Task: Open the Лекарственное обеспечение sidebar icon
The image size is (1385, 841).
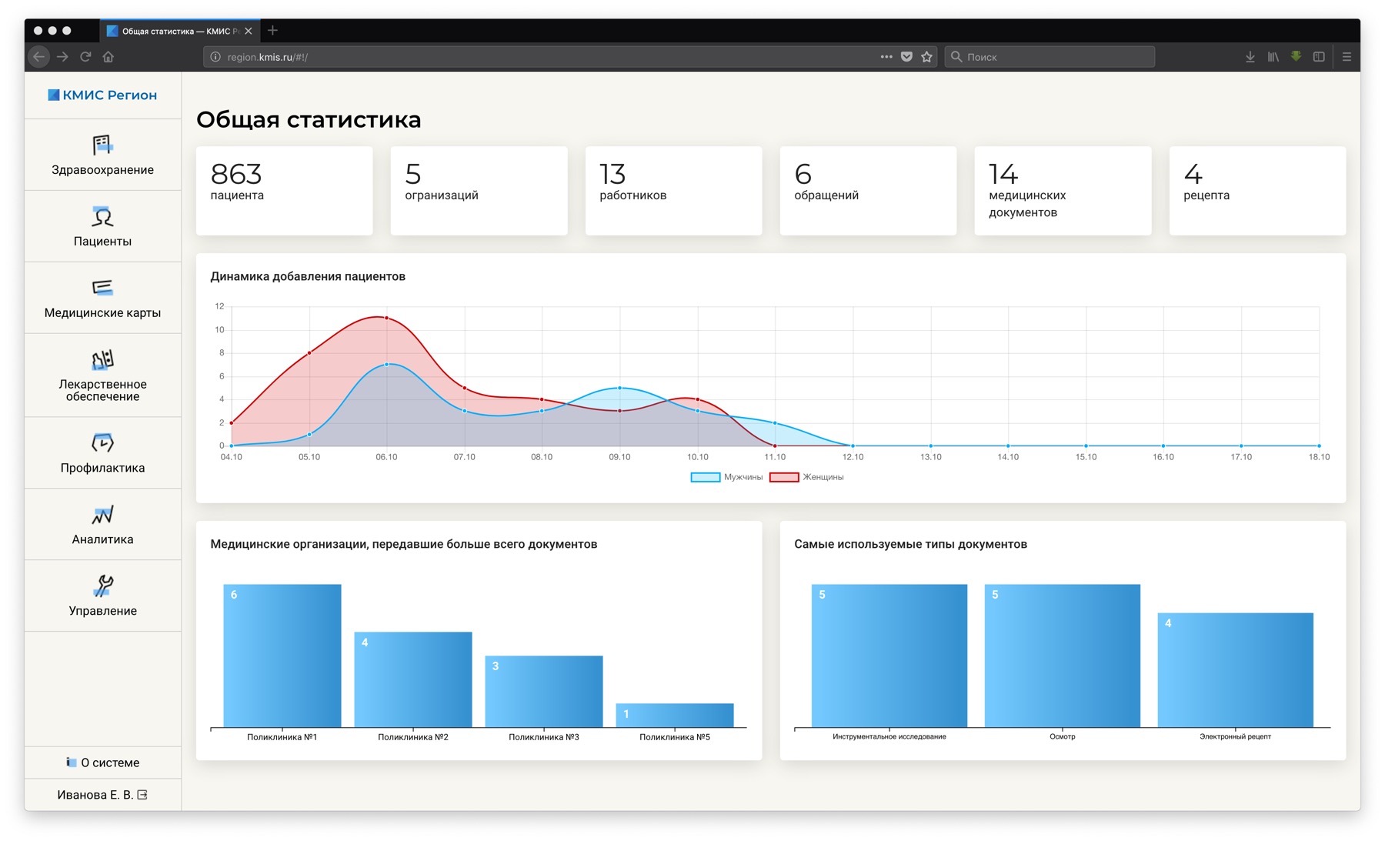Action: [x=102, y=359]
